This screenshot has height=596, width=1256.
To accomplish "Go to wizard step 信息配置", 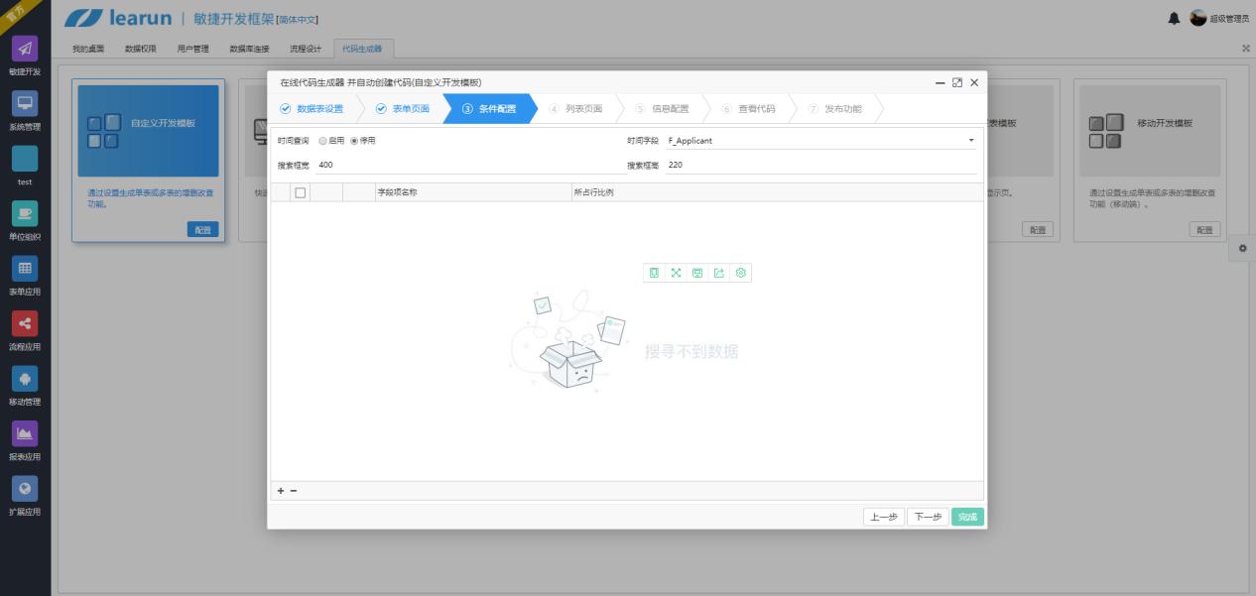I will (662, 109).
